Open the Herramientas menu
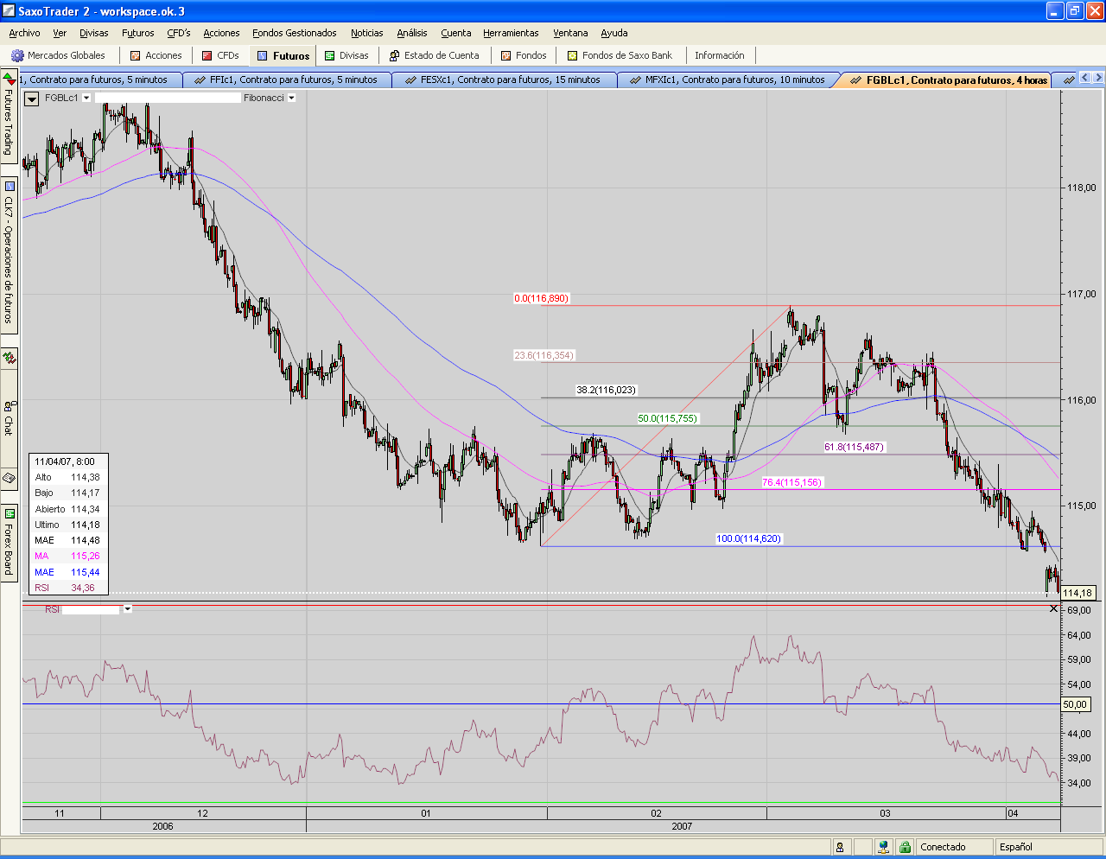The image size is (1106, 859). 511,33
